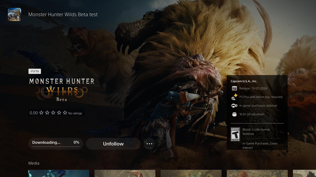This screenshot has height=177, width=316.
Task: Click the 'In-game purchases optional' text
Action: pos(258,106)
